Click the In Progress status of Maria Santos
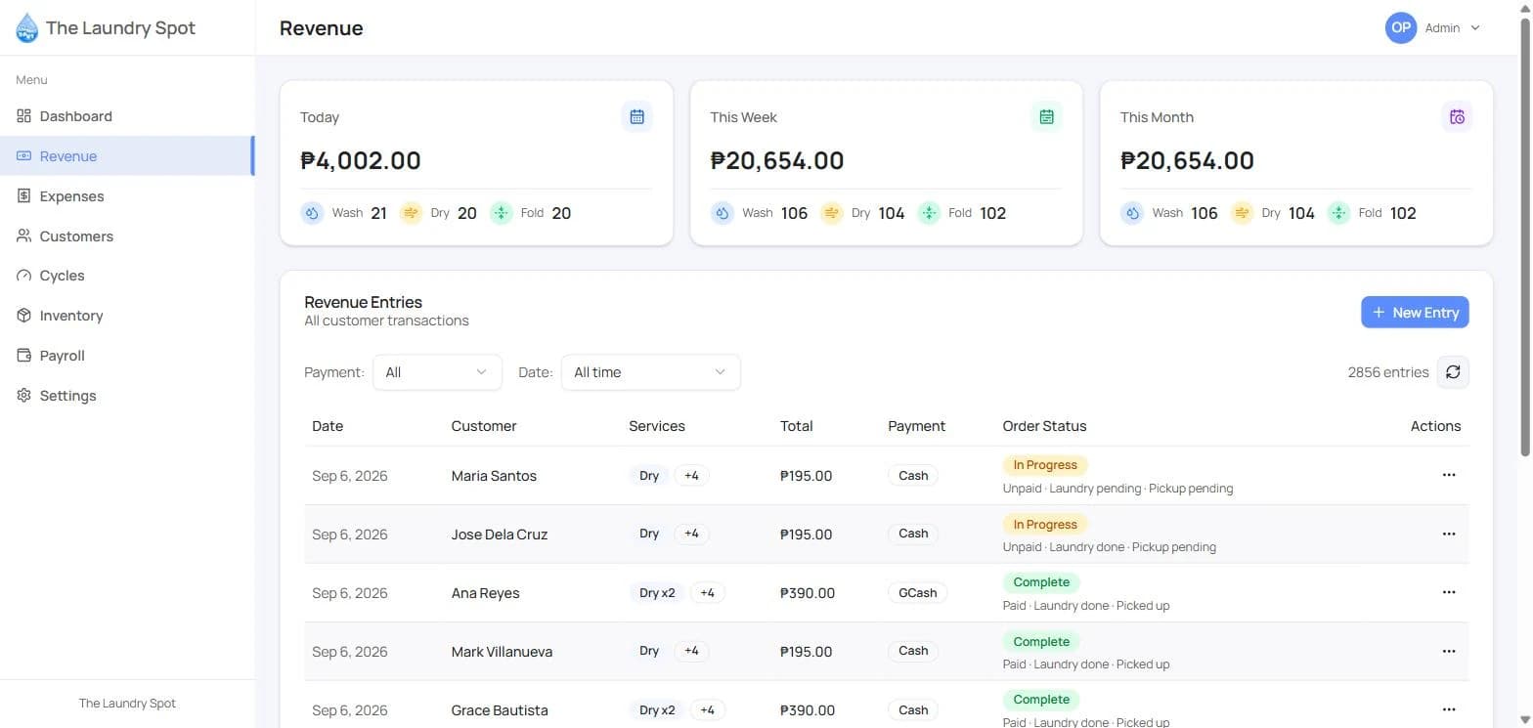 coord(1045,465)
